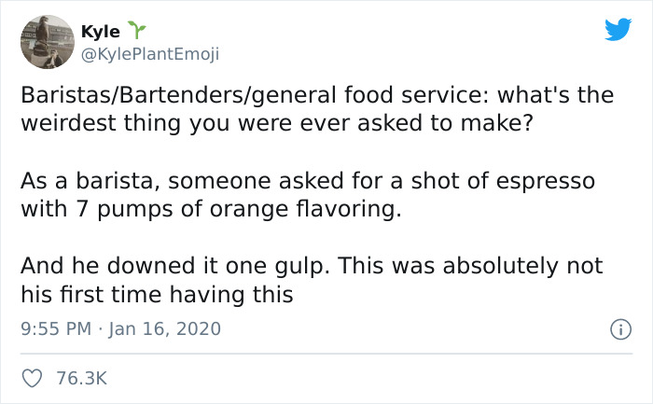This screenshot has width=653, height=404.
Task: Click the Twitter bird logo
Action: 618,29
